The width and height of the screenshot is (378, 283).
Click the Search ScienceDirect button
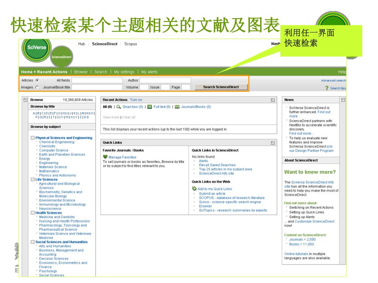[x=221, y=87]
